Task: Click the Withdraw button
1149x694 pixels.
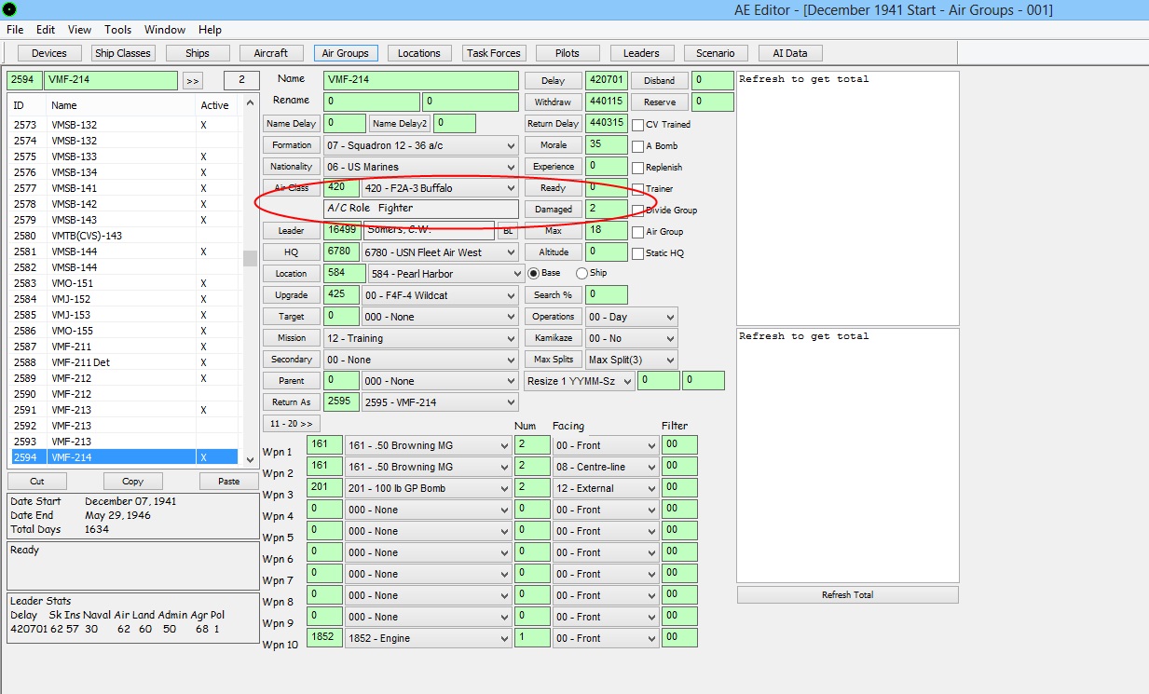Action: [553, 102]
